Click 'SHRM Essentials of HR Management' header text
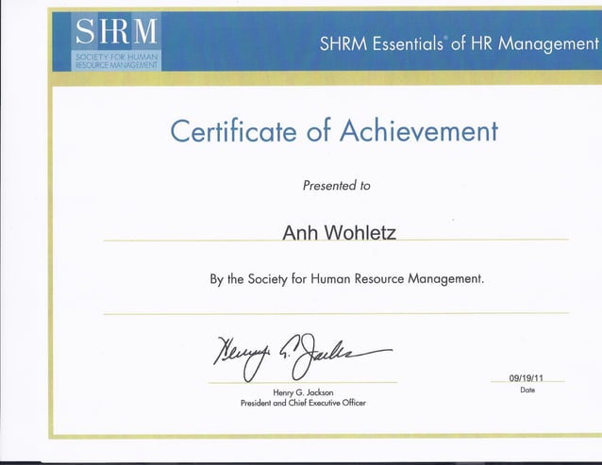This screenshot has width=602, height=465. [459, 43]
